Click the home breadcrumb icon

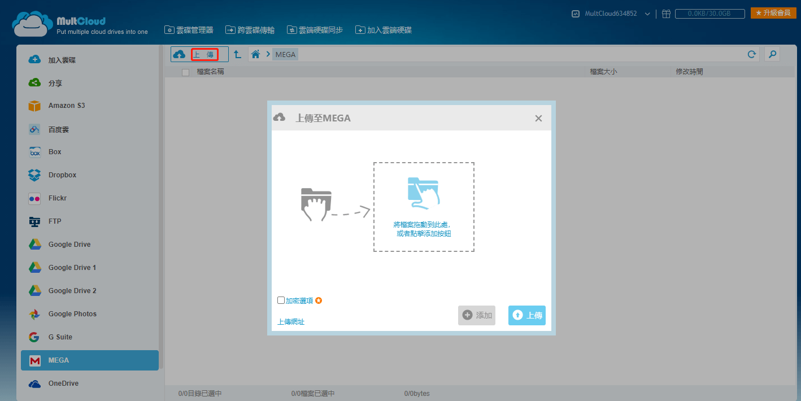pos(256,54)
